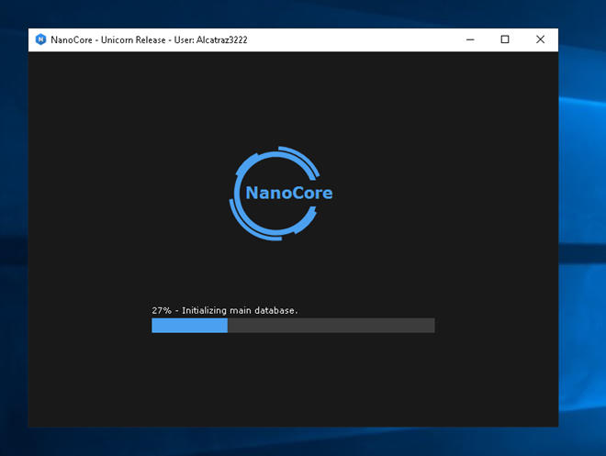This screenshot has height=456, width=606.
Task: Click the "Initializing main database" status text
Action: pos(240,311)
